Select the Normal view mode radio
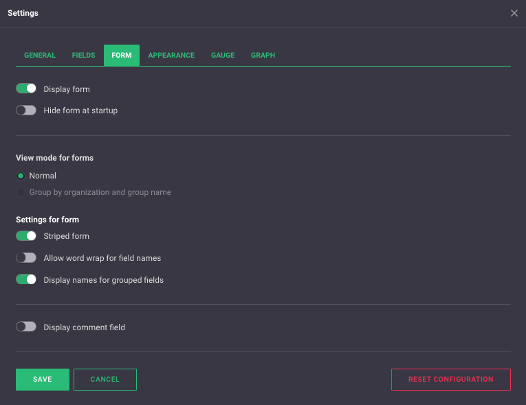The image size is (526, 405). point(21,176)
